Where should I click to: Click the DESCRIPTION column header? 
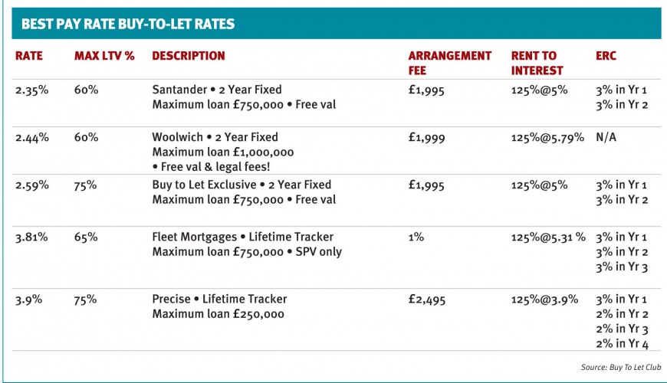pos(189,56)
